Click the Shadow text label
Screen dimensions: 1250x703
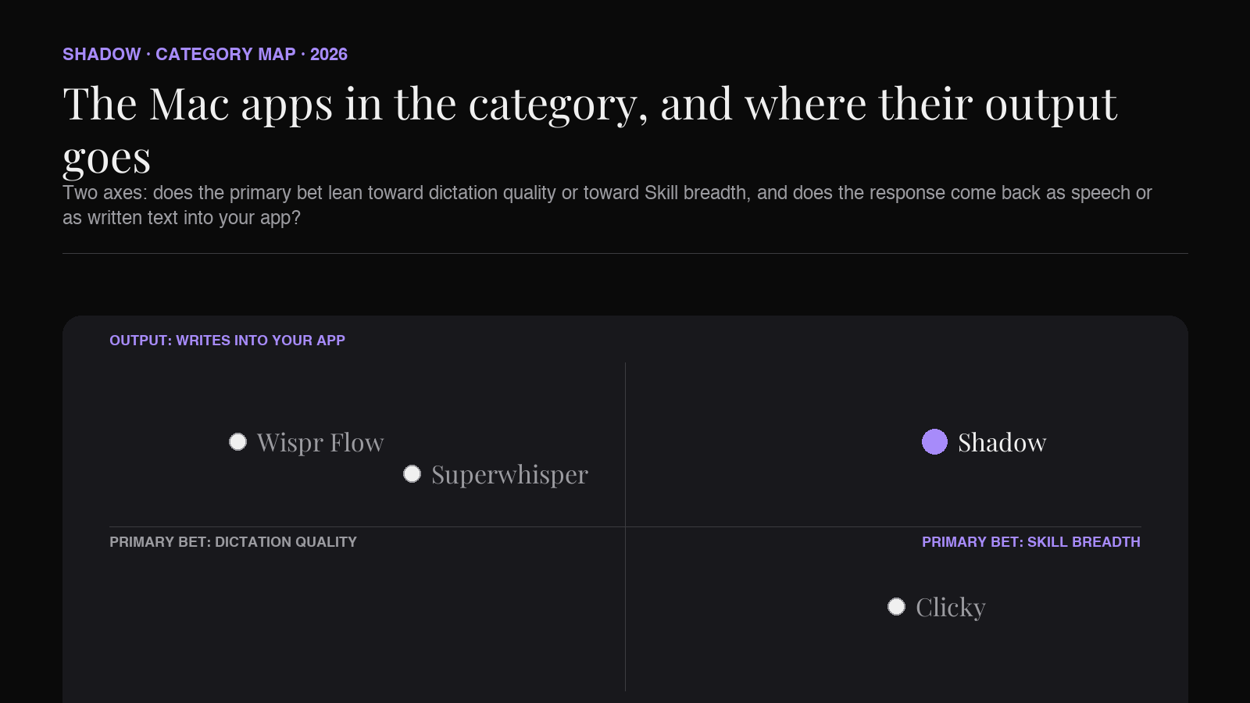(x=1002, y=443)
